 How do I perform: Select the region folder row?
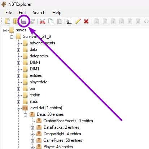point(35,95)
